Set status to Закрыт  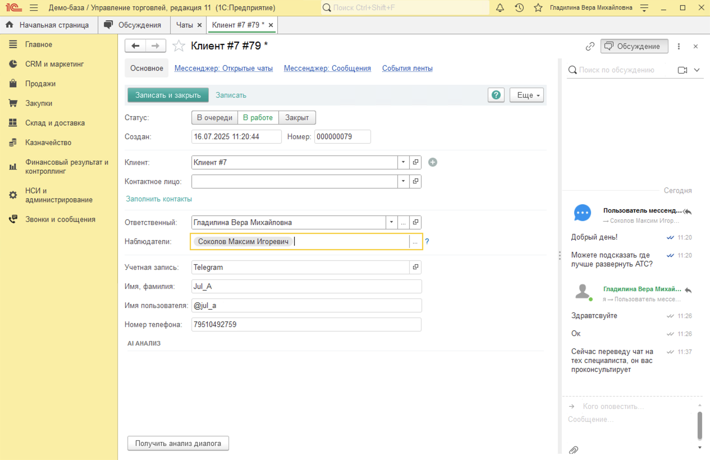pos(297,118)
